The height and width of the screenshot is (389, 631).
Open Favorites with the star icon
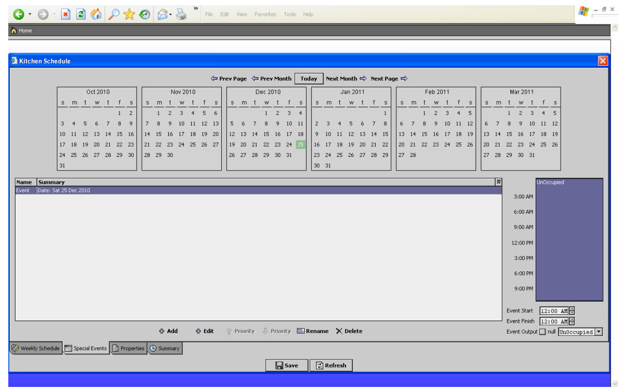click(128, 15)
